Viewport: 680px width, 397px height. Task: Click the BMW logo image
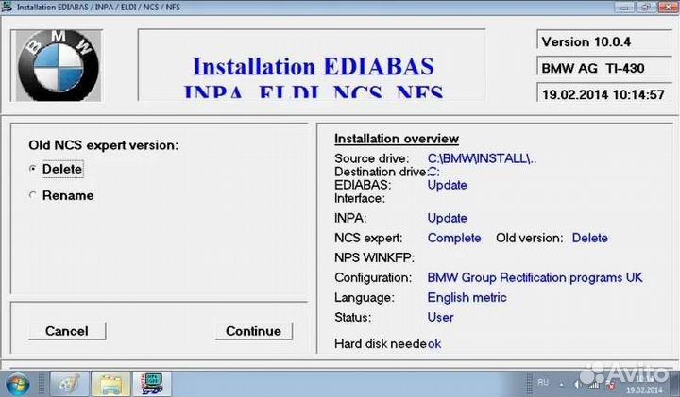pos(59,66)
